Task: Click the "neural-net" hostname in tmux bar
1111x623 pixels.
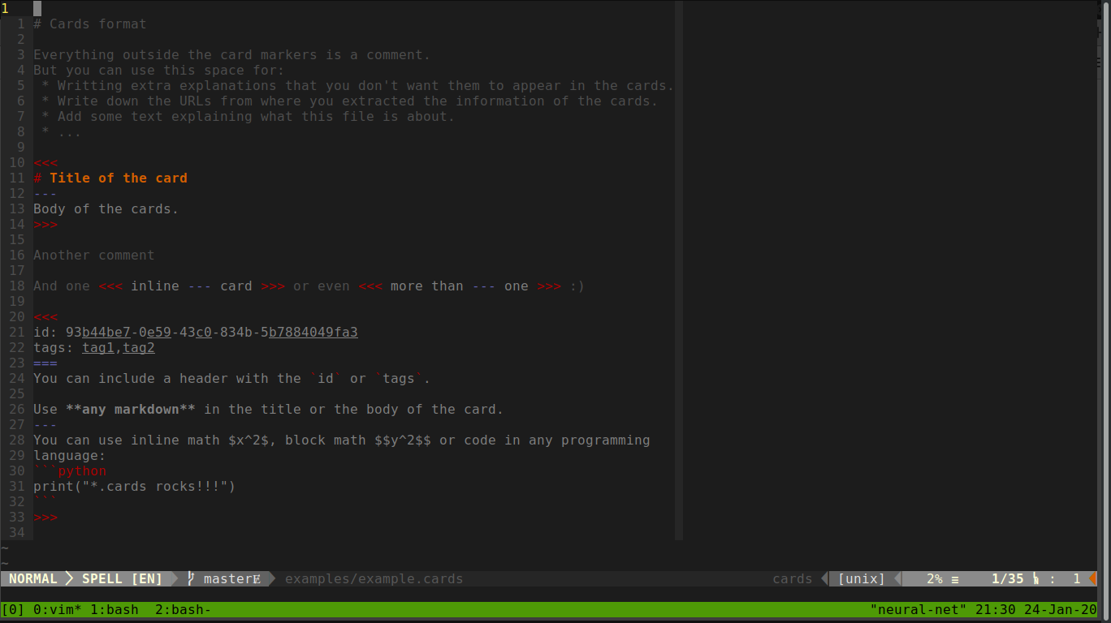Action: [918, 609]
